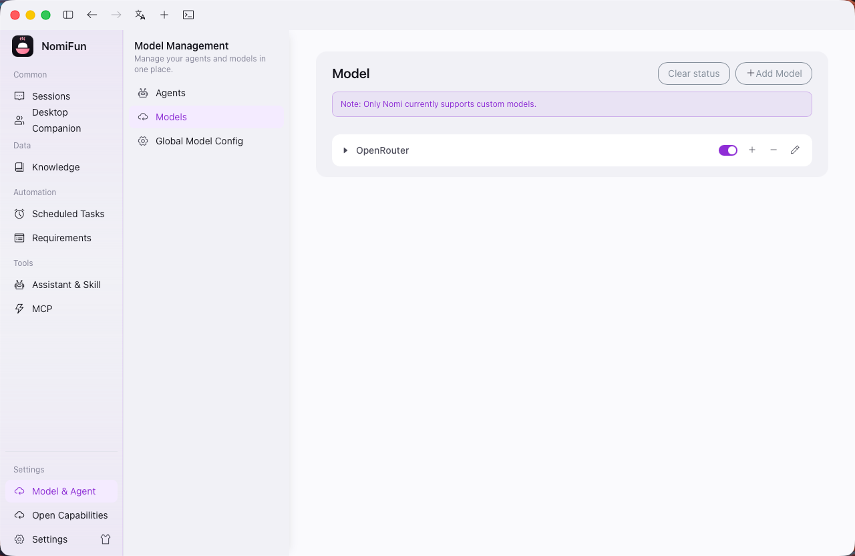Click "Manage your agents and models" description

[200, 64]
